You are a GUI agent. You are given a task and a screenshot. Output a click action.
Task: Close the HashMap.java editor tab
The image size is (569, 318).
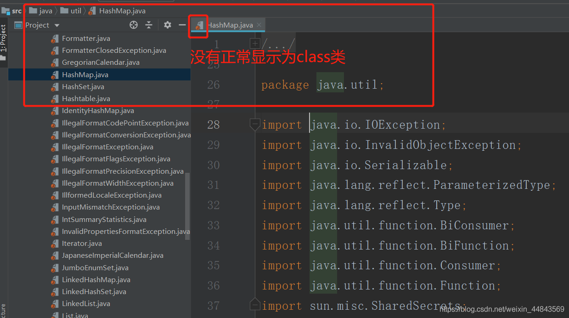[259, 25]
